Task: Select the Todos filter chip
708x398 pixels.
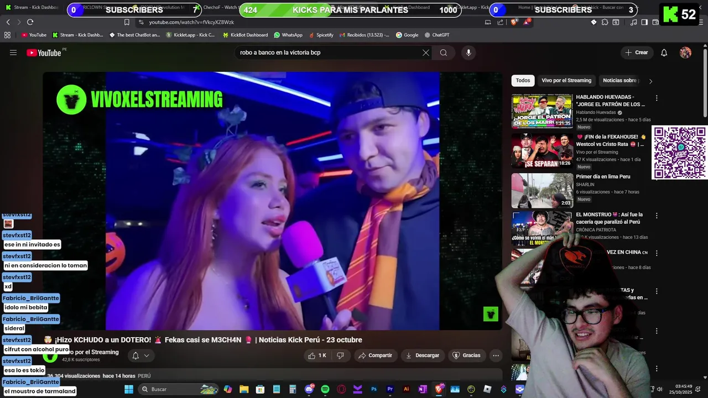Action: pos(523,81)
